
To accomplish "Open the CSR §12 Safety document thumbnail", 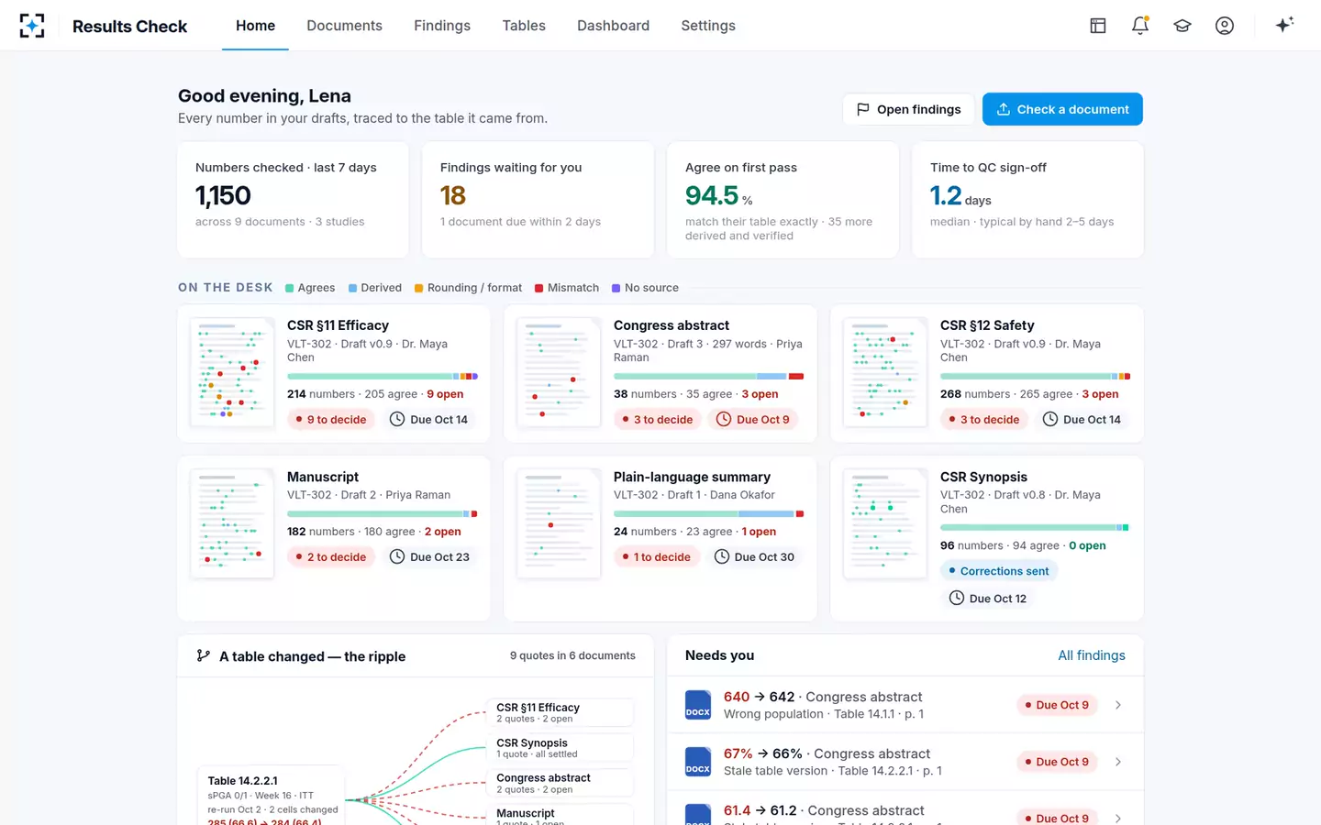I will pos(885,372).
